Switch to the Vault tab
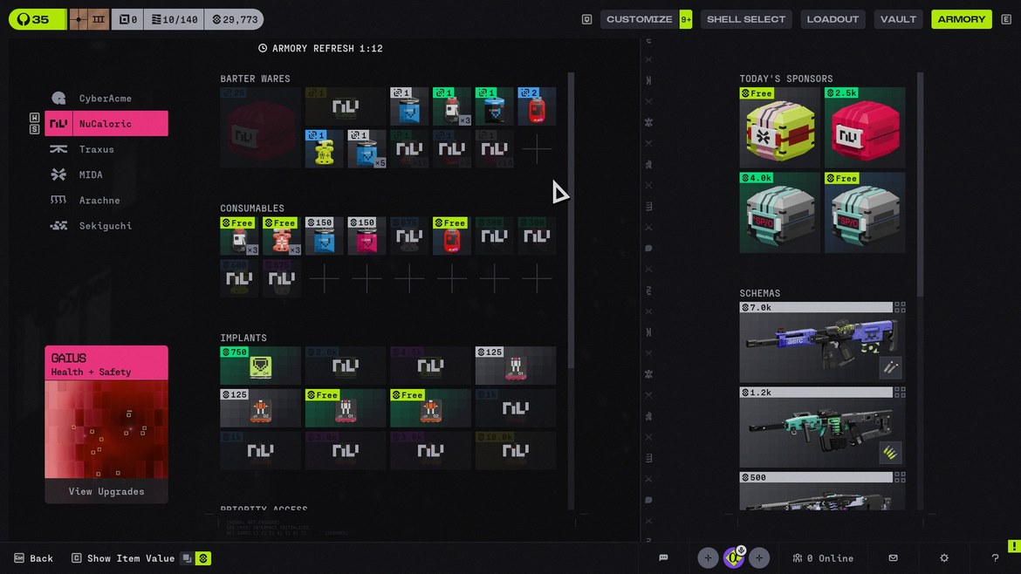Screen dimensions: 1021x574 pyautogui.click(x=898, y=19)
